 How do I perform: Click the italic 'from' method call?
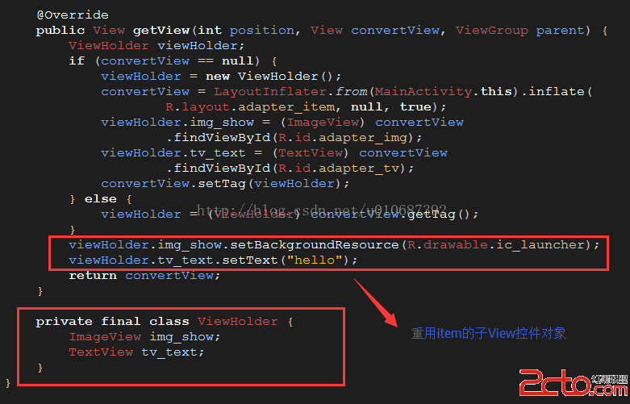pyautogui.click(x=351, y=92)
